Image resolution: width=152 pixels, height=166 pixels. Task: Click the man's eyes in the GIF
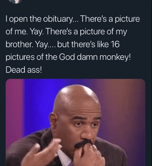86,124
